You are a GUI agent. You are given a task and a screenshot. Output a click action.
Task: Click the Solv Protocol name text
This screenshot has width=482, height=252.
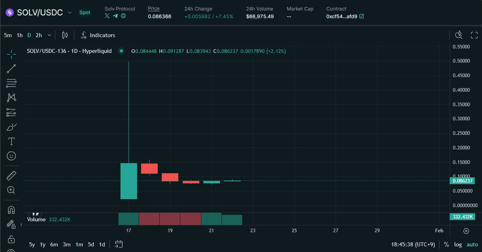120,8
